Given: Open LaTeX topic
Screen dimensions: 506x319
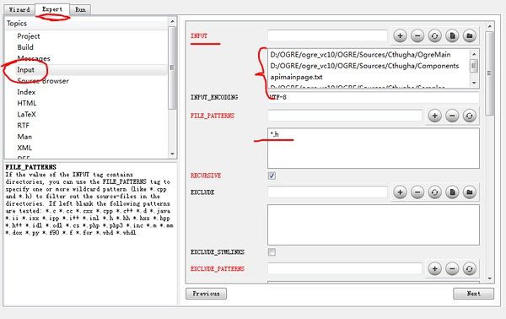Looking at the screenshot, I should click(26, 114).
